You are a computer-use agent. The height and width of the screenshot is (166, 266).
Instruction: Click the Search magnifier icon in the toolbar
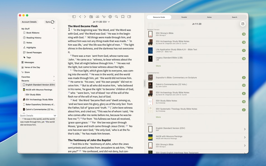click(x=116, y=16)
